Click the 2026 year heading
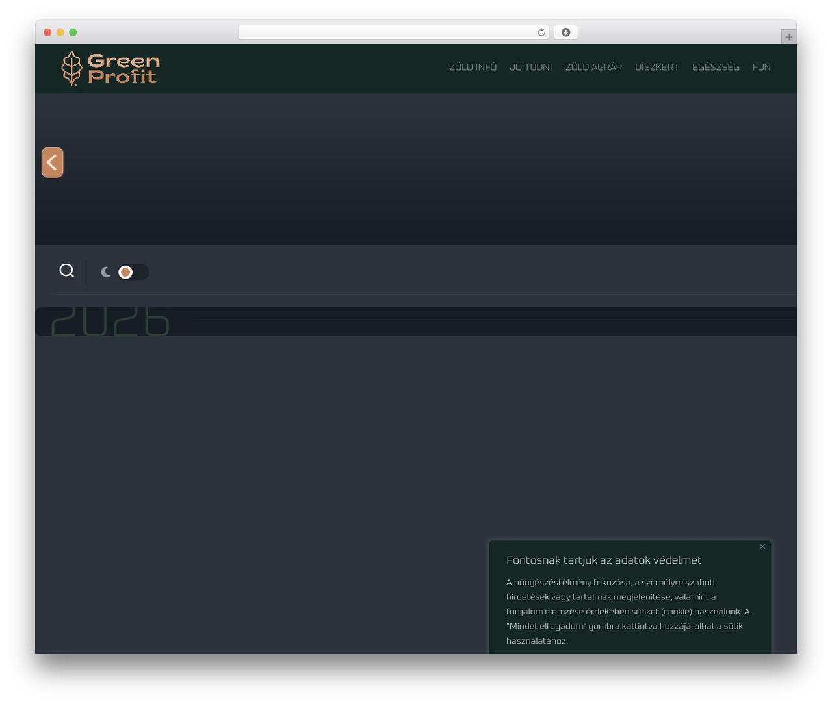Viewport: 832px width, 704px height. coord(110,321)
